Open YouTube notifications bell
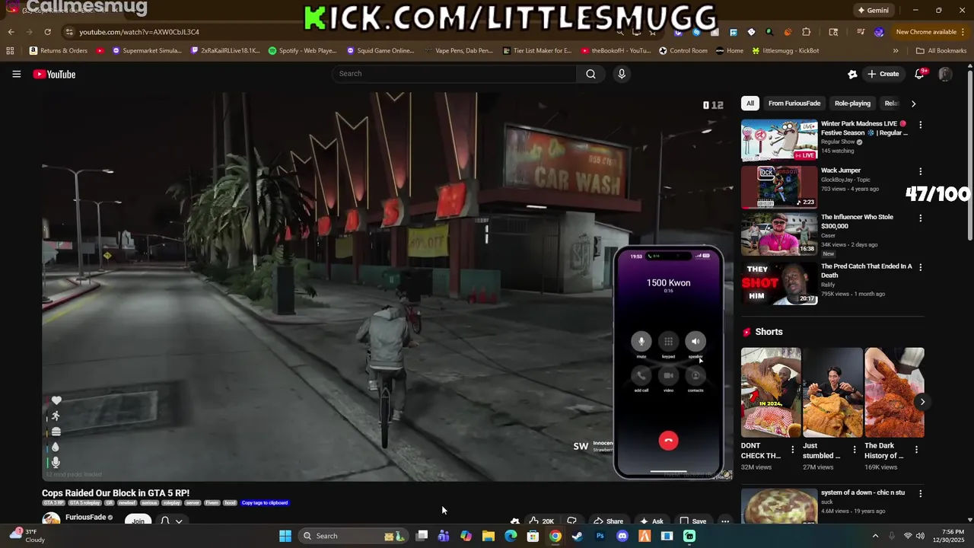Screen dimensions: 974x548 click(x=920, y=74)
